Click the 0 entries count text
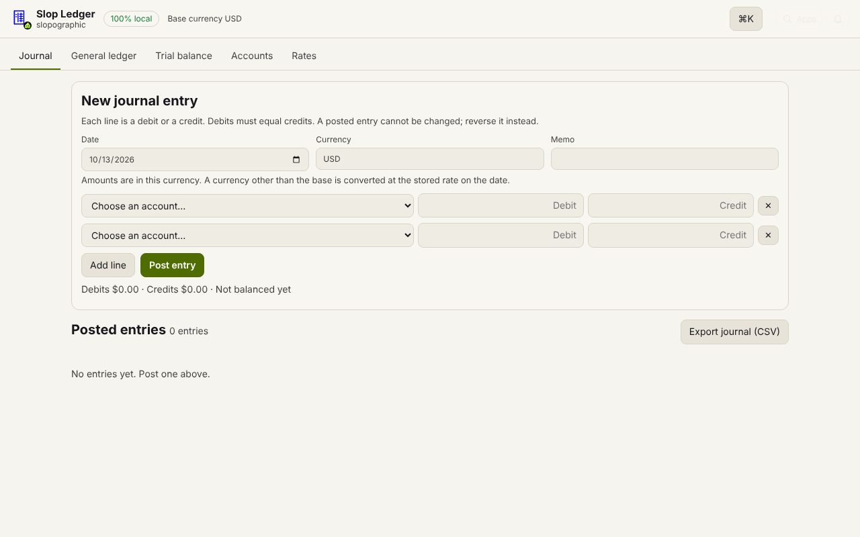Screen dimensions: 860x537 [189, 331]
